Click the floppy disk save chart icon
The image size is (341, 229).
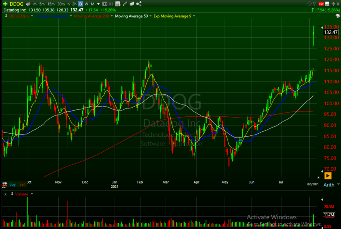click(327, 4)
